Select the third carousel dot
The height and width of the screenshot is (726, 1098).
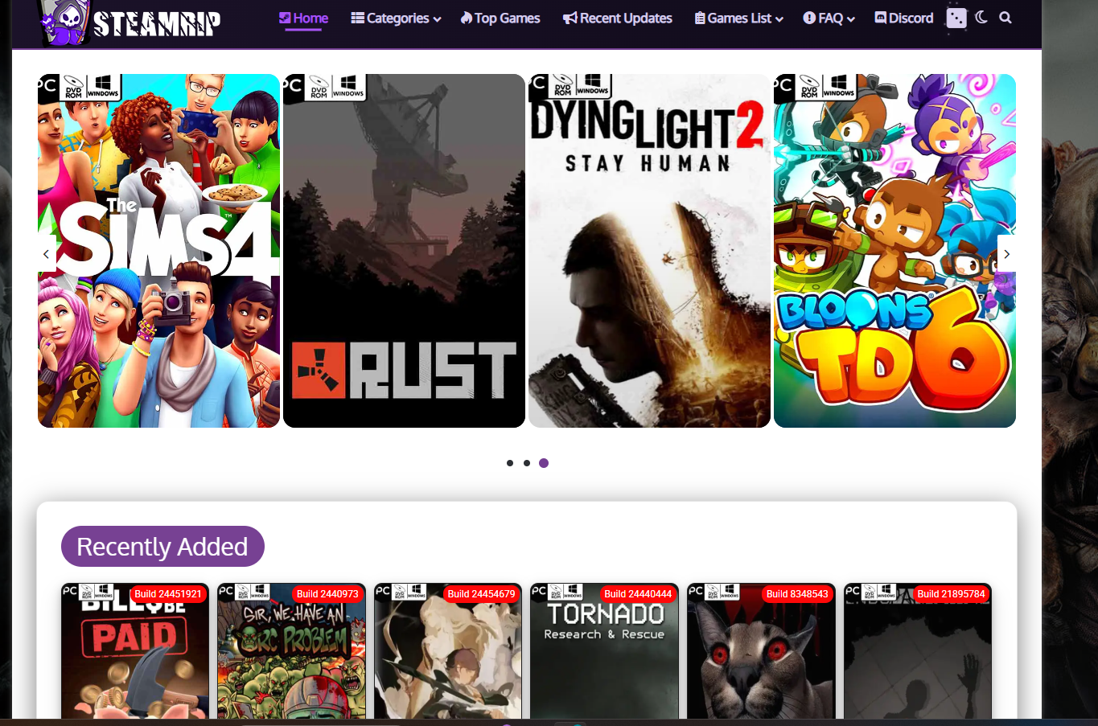(x=544, y=463)
